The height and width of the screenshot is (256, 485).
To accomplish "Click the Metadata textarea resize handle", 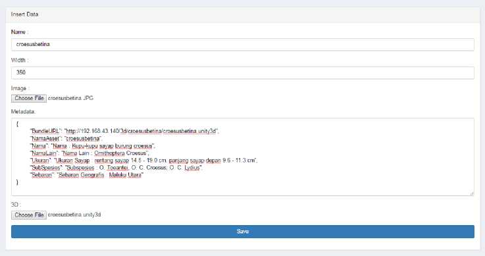I will [x=472, y=193].
